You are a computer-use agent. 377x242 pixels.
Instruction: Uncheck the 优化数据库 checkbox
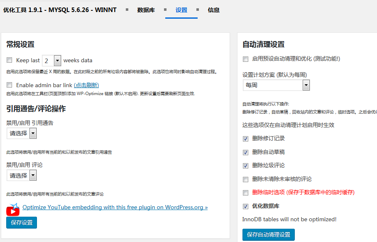coord(245,206)
